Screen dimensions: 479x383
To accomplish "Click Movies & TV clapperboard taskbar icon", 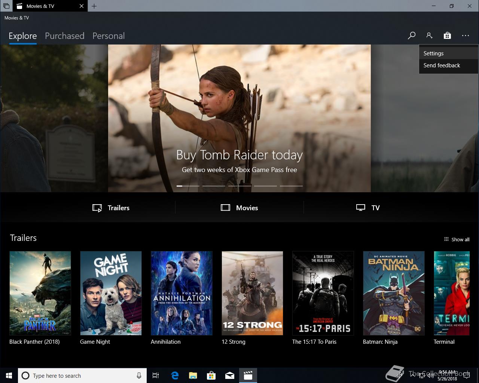I will pyautogui.click(x=248, y=376).
